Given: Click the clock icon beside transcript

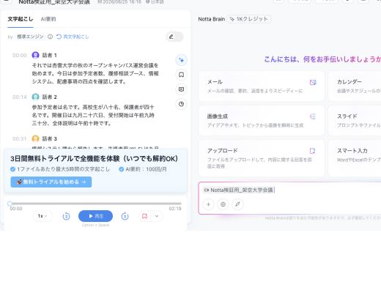Looking at the screenshot, I should (x=181, y=104).
